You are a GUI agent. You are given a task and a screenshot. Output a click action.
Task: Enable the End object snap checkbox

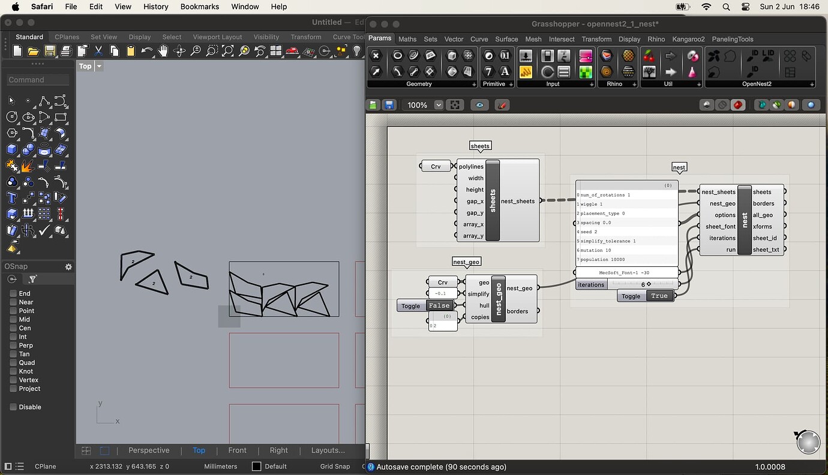[x=13, y=293]
